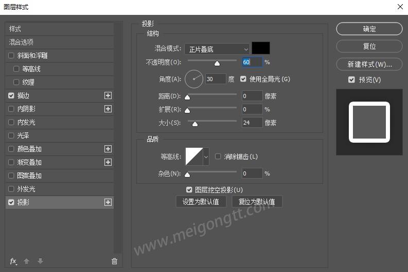Click the effects list vertical scrollbar
The image size is (408, 272).
pos(118,138)
